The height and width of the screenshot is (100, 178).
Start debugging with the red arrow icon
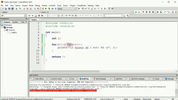tap(79, 9)
